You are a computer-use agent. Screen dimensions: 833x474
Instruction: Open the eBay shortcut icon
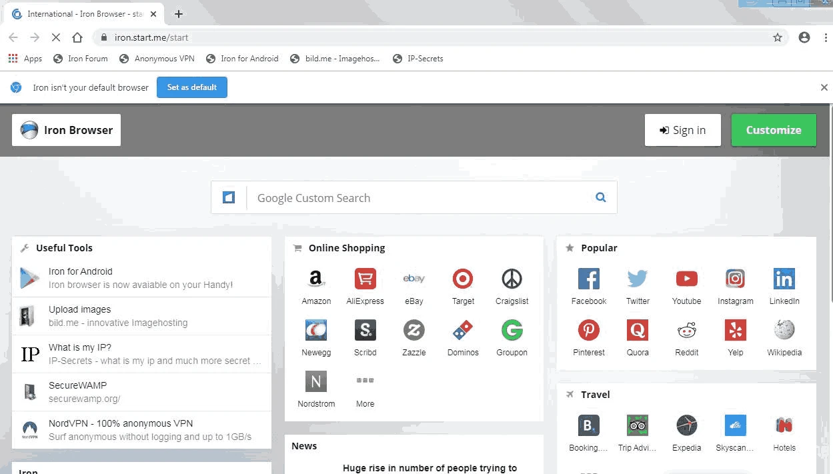(x=414, y=279)
